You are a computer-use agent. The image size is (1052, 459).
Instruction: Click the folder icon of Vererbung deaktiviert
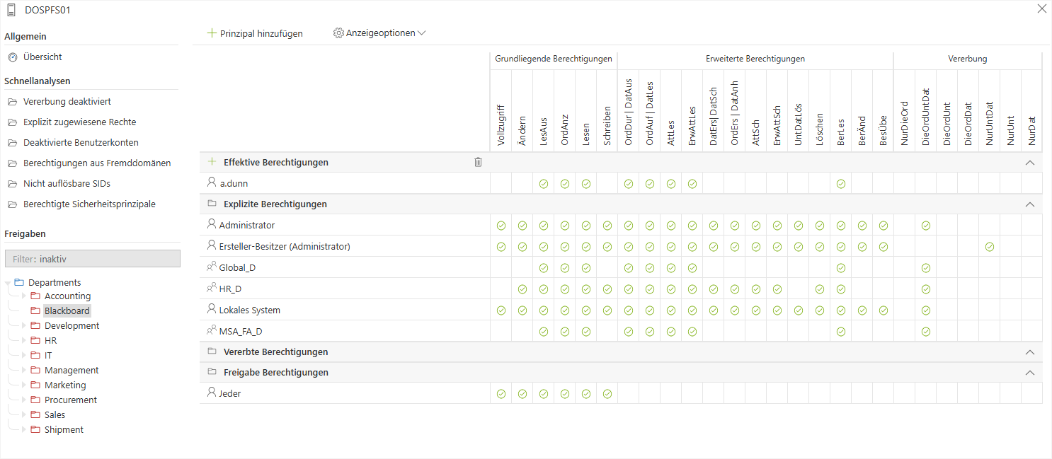13,102
